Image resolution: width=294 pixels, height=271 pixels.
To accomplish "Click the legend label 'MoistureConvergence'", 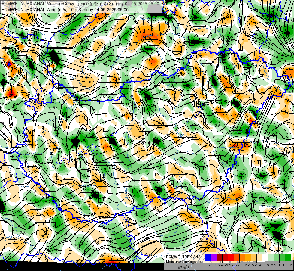I will (x=184, y=262).
